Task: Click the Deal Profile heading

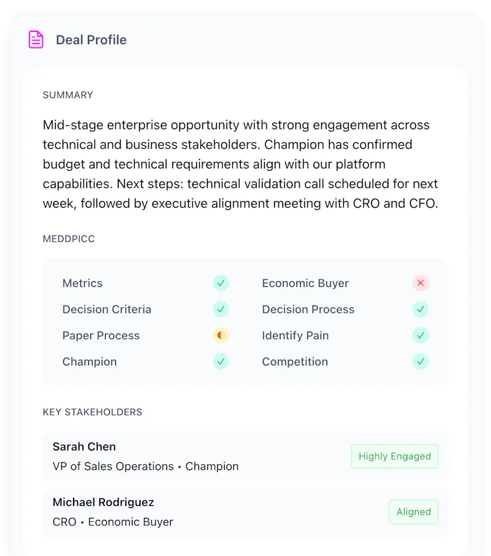Action: coord(91,40)
